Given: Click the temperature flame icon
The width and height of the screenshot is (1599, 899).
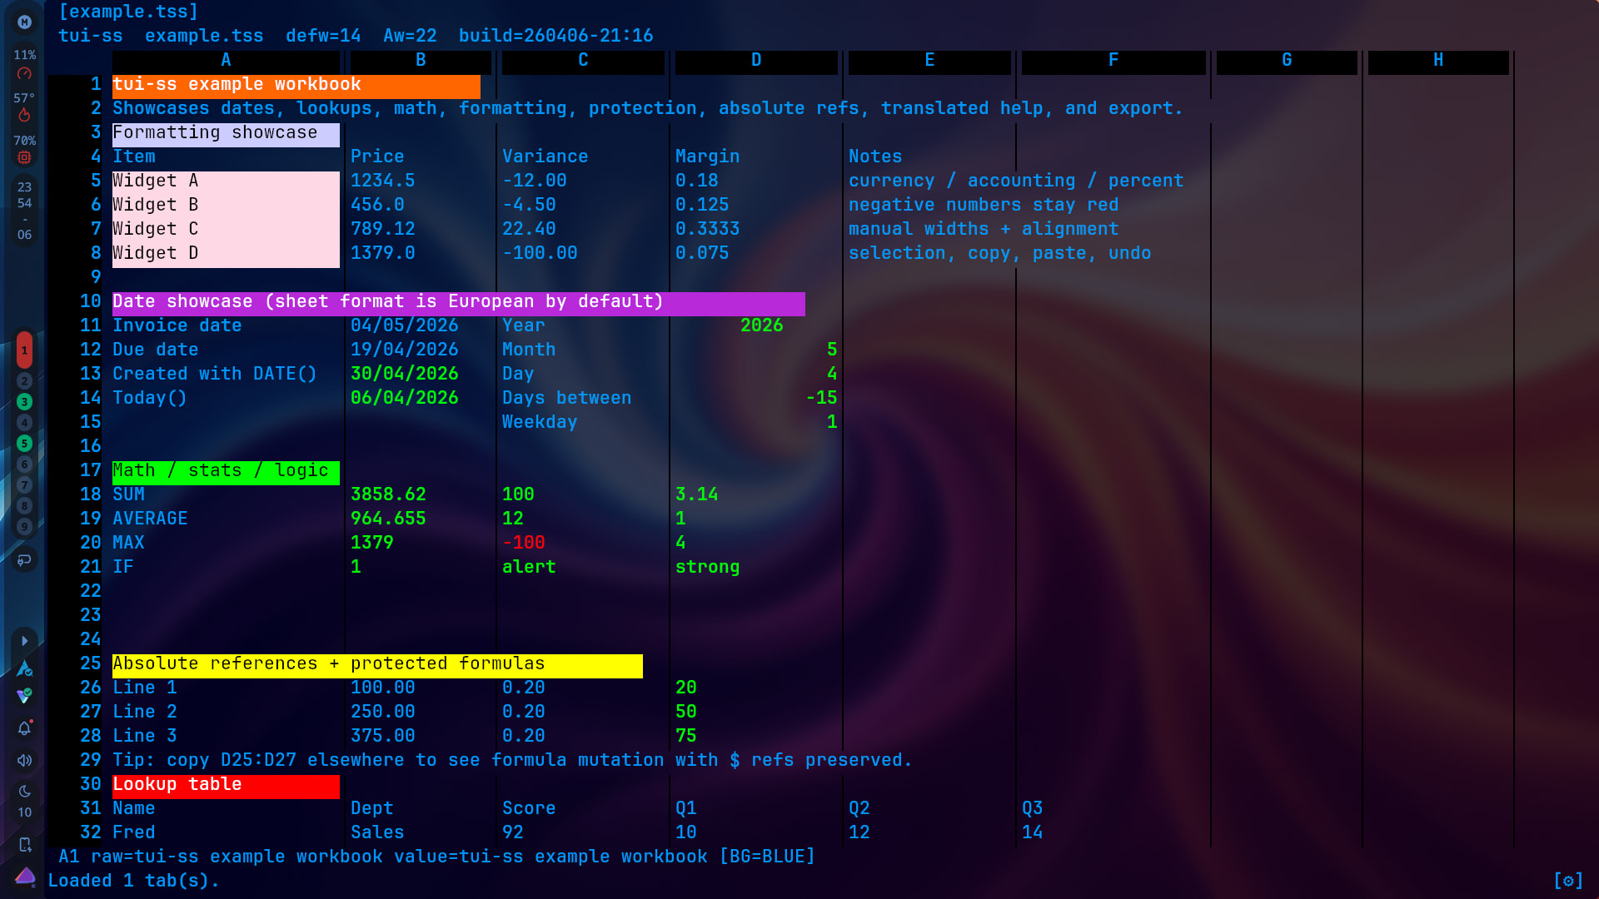Looking at the screenshot, I should [x=24, y=116].
